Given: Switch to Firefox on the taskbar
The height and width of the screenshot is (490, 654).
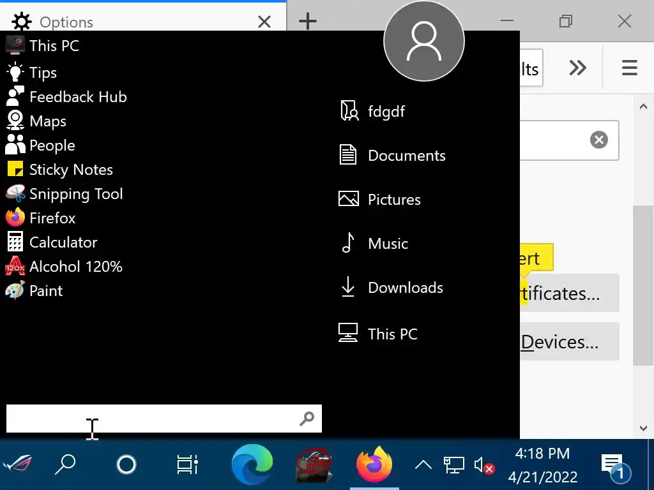Looking at the screenshot, I should 374,464.
